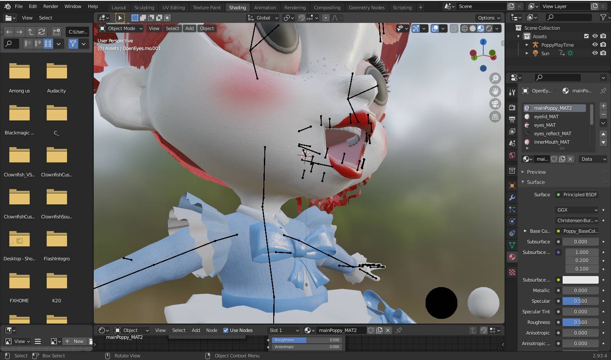Switch to Geometry Nodes workspace tab

click(x=366, y=7)
